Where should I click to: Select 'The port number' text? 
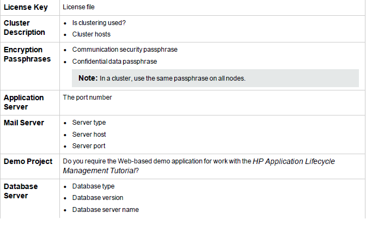87,98
